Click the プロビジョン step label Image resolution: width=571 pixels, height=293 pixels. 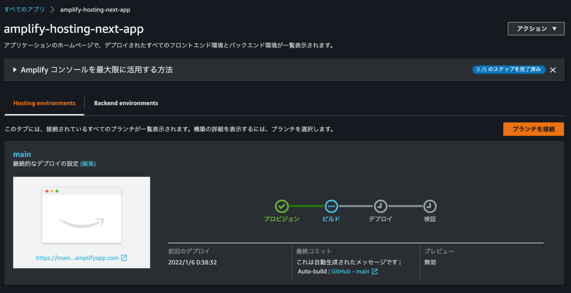[282, 219]
